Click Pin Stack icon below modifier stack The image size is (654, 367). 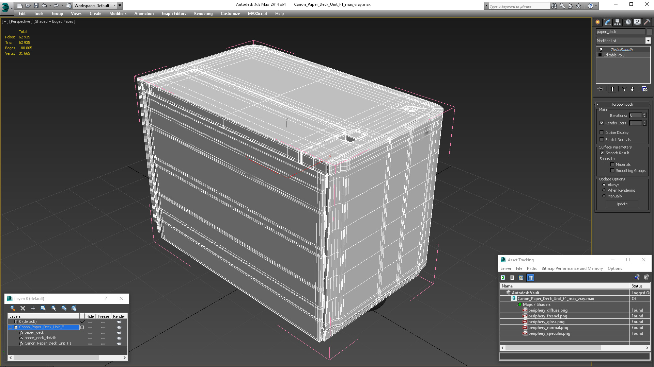click(x=600, y=89)
